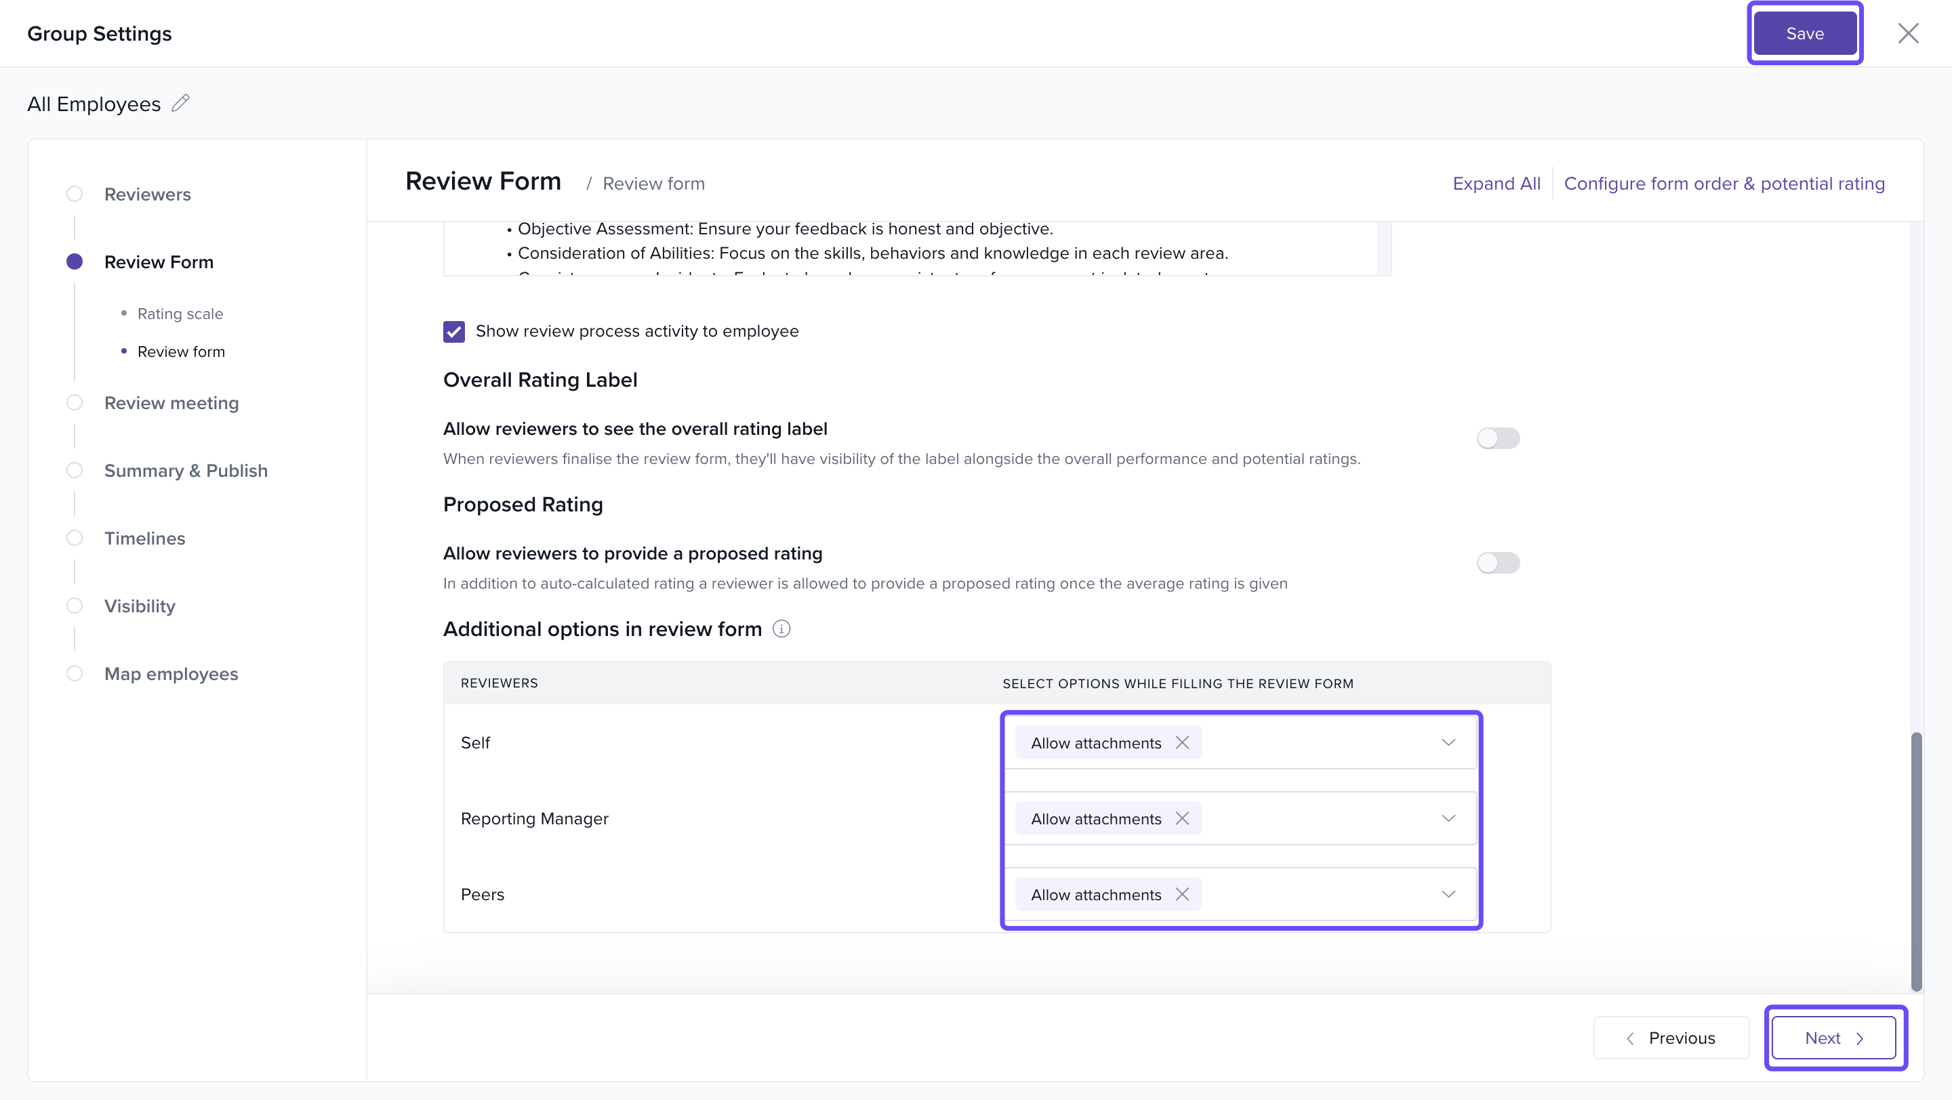
Task: Remove Allow attachments tag for Self
Action: click(x=1182, y=742)
